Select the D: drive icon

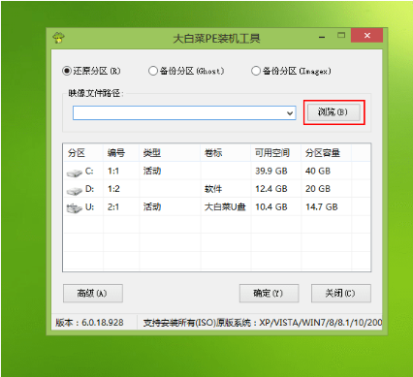[x=75, y=191]
